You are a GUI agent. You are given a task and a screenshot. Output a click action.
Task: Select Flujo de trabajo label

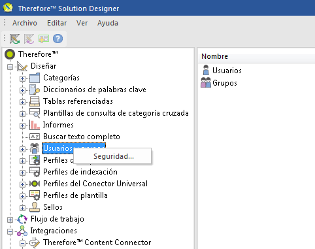click(x=58, y=219)
